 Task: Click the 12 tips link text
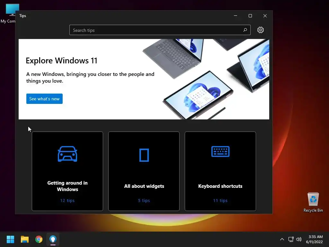[67, 201]
